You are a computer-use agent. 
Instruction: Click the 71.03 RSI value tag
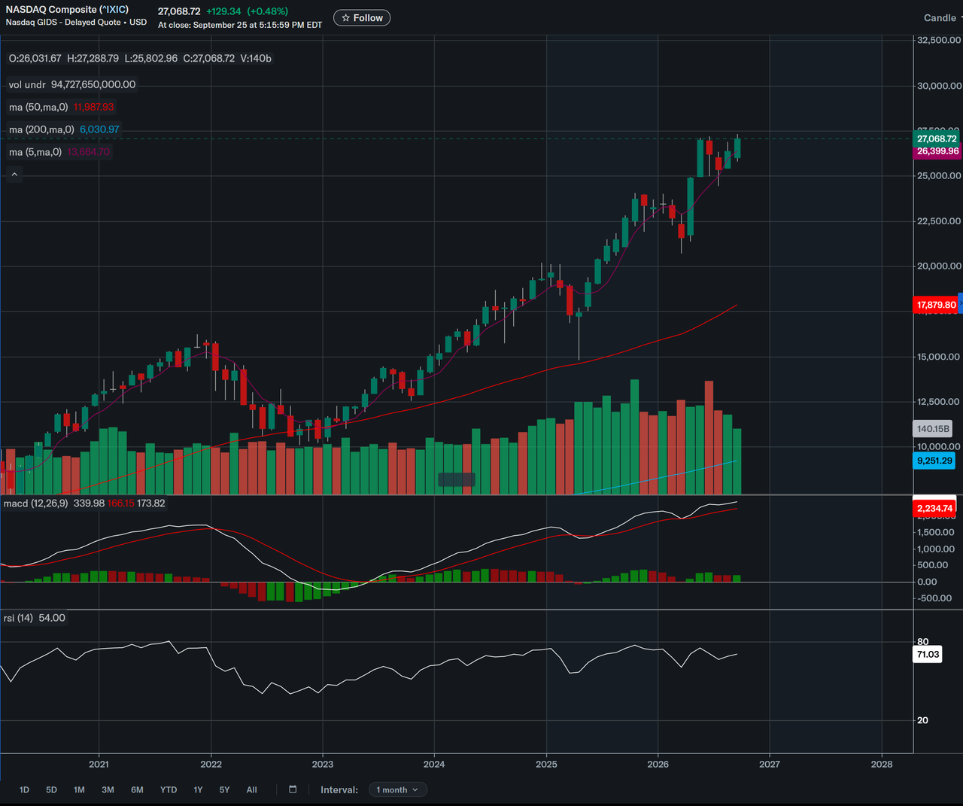[928, 654]
